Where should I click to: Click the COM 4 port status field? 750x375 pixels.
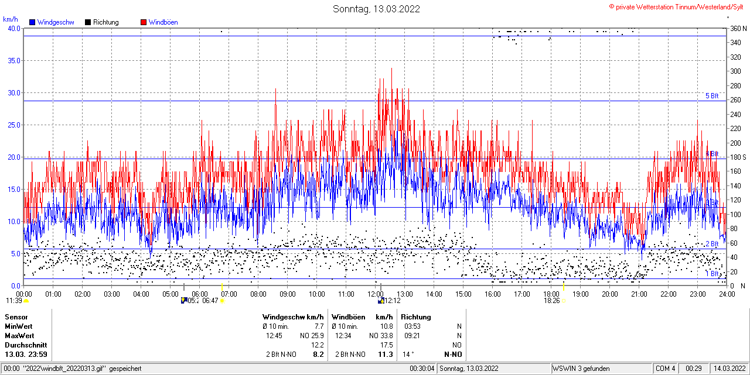pos(666,369)
